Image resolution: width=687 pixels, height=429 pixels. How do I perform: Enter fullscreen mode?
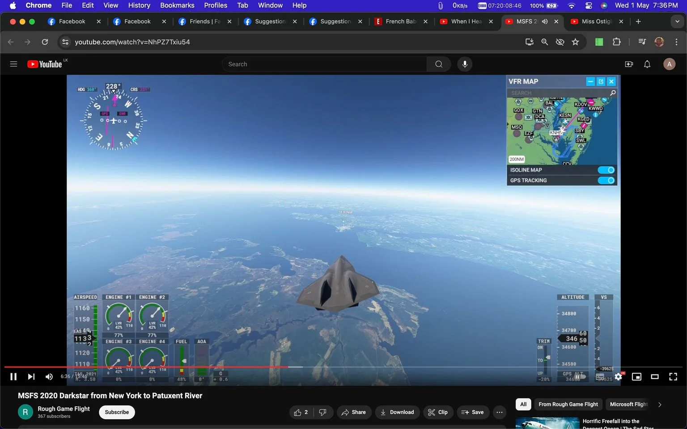[673, 376]
